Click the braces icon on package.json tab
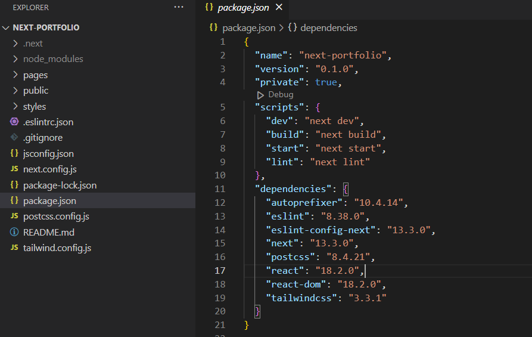The image size is (532, 337). [x=209, y=7]
